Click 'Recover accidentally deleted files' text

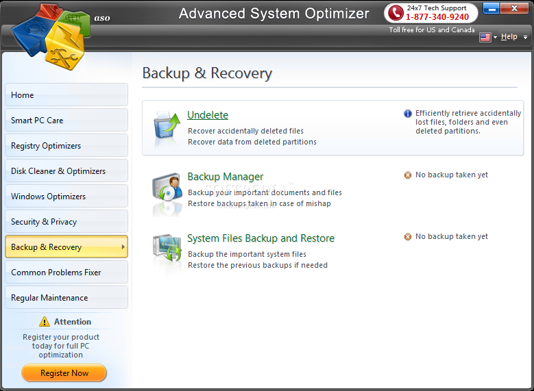click(245, 131)
